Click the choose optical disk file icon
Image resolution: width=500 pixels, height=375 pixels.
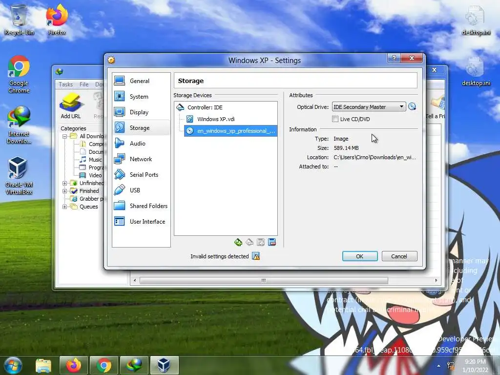412,107
